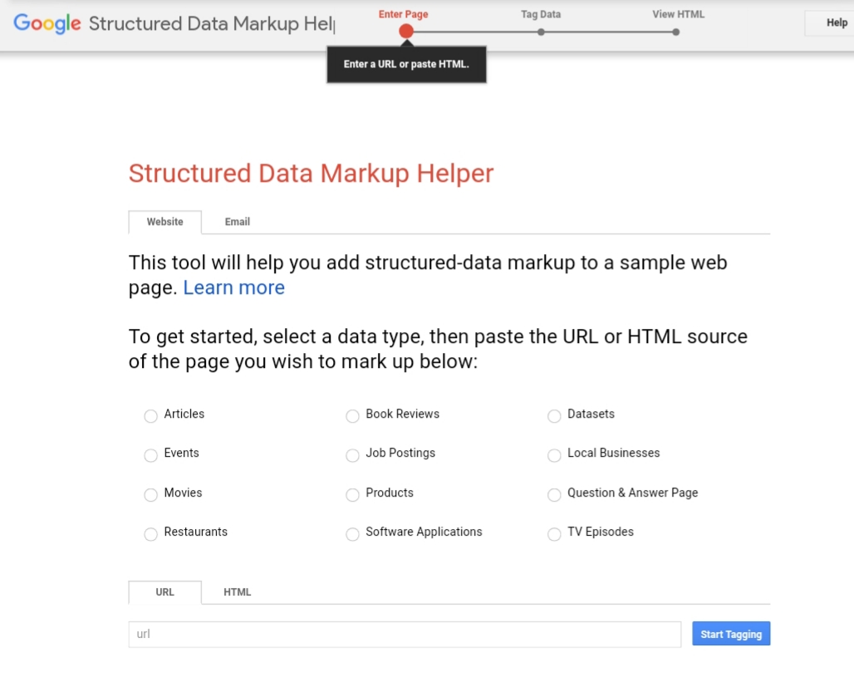Choose Job Postings markup type
The width and height of the screenshot is (854, 677).
(352, 455)
